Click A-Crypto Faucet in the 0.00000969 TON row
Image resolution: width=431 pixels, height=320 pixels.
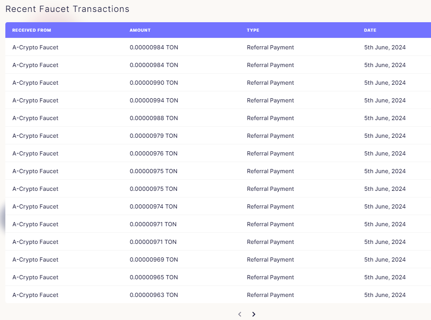point(35,260)
